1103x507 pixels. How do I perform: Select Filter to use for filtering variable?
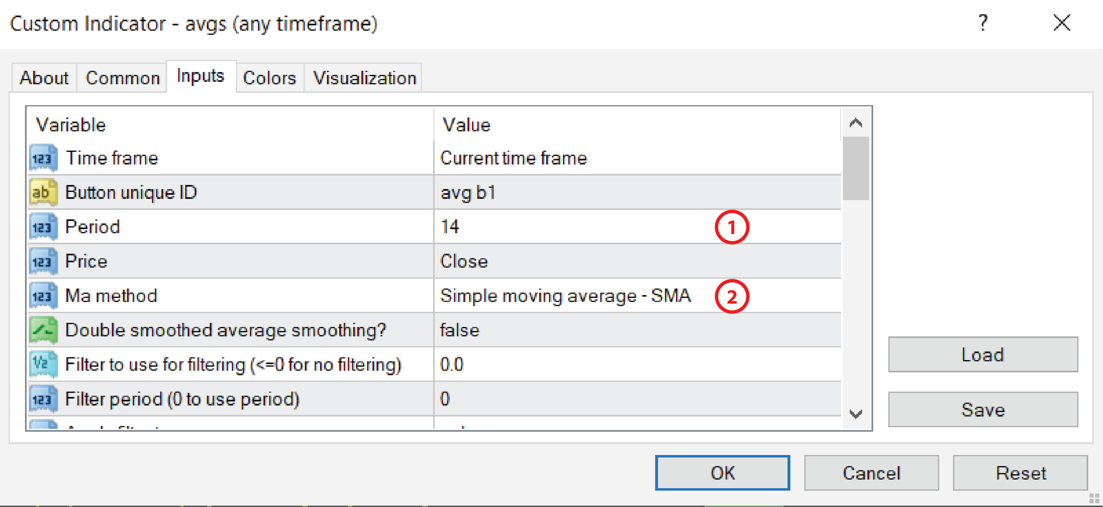[234, 364]
